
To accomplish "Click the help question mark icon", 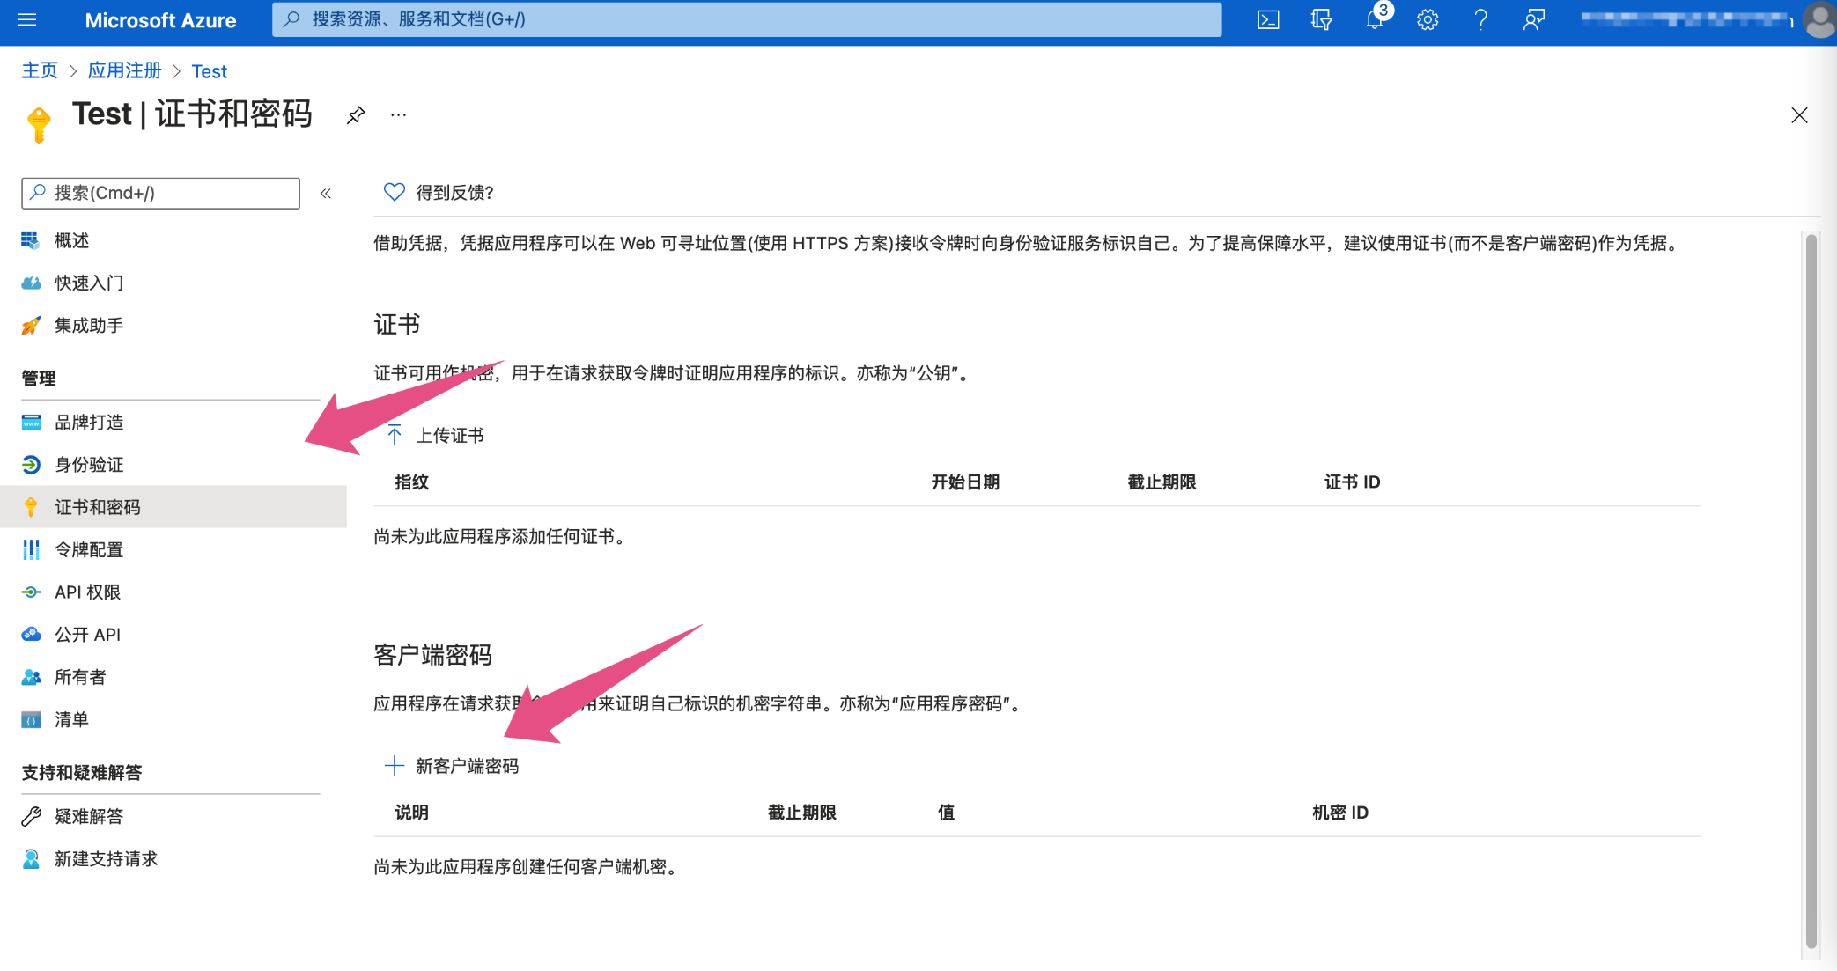I will [1480, 19].
